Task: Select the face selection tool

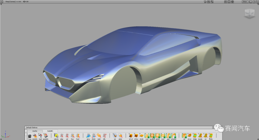Action: click(72, 136)
